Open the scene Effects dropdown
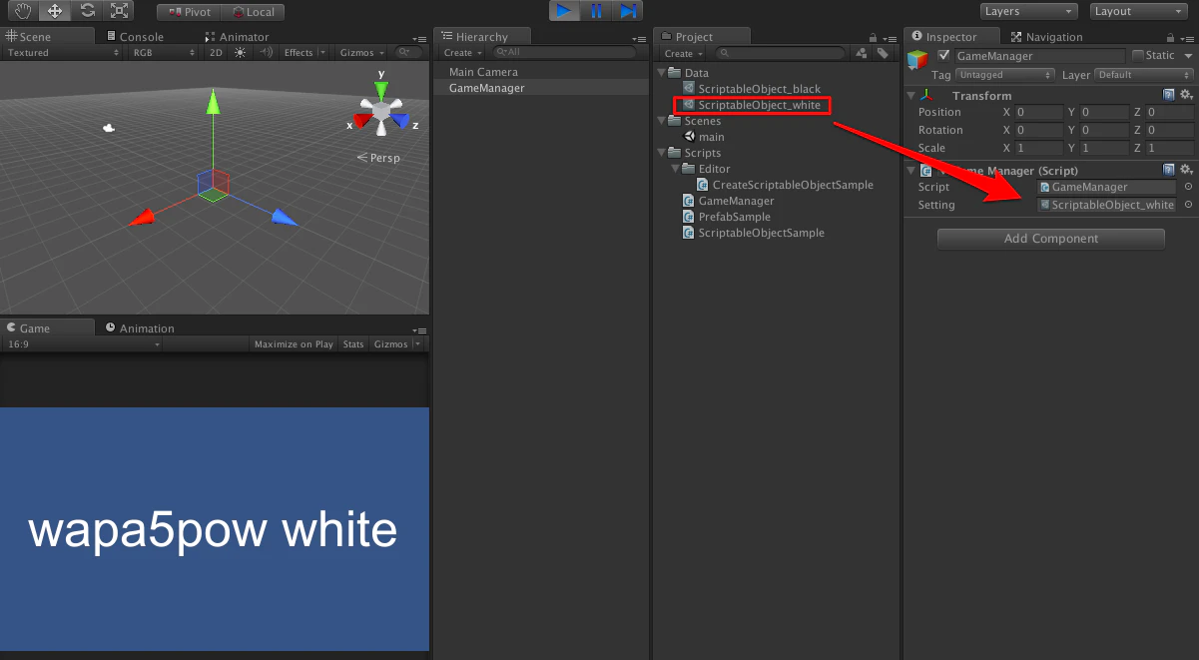 pyautogui.click(x=302, y=52)
